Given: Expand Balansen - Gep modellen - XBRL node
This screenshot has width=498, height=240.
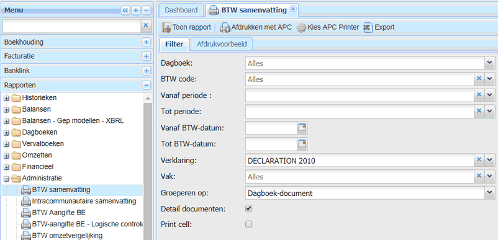Looking at the screenshot, I should coord(6,122).
